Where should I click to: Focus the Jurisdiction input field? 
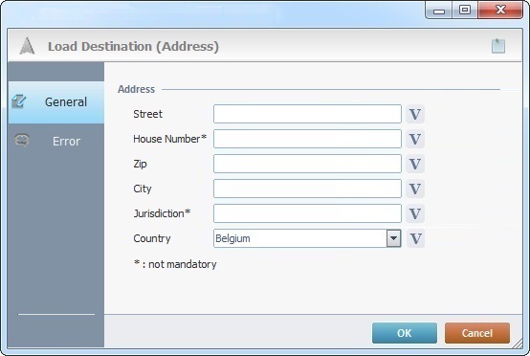[307, 213]
